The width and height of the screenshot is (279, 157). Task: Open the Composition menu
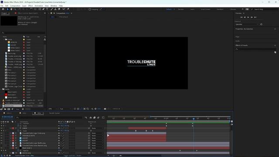point(15,6)
